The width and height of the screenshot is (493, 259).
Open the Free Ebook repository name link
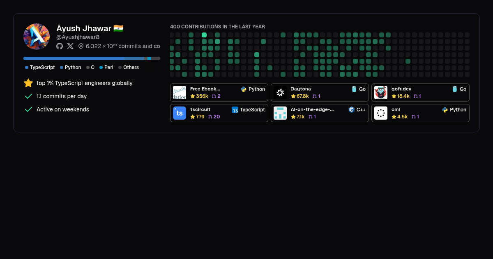[205, 89]
